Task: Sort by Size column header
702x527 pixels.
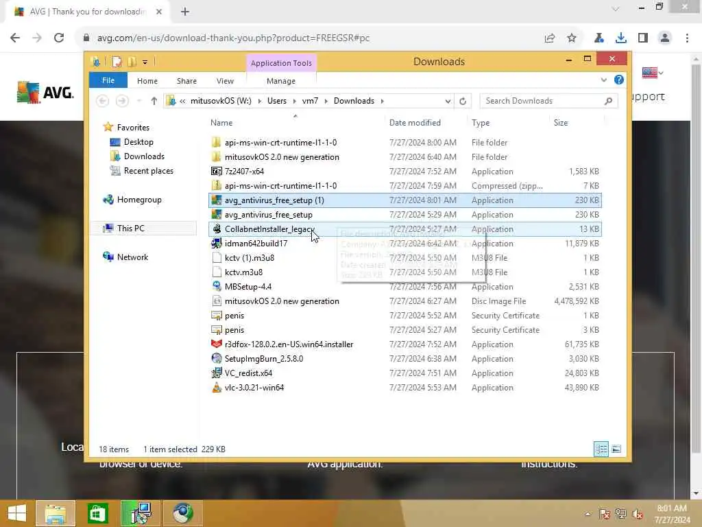Action: pyautogui.click(x=561, y=122)
